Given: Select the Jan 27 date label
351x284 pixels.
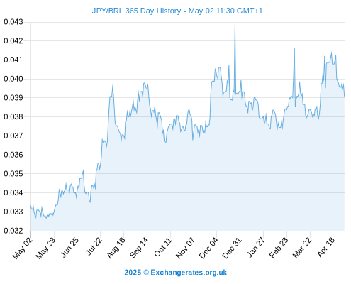Looking at the screenshot, I should 255,247.
